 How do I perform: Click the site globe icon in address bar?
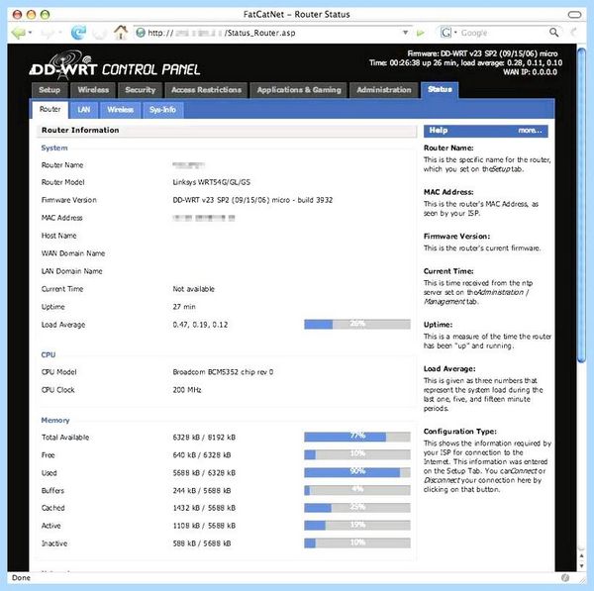tap(141, 33)
